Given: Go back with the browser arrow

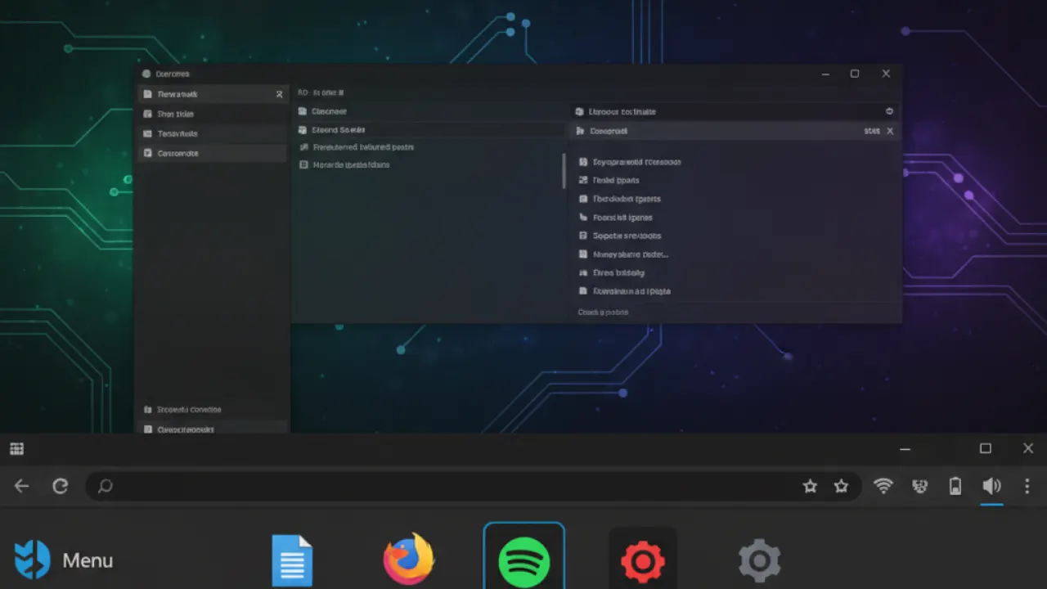Looking at the screenshot, I should pyautogui.click(x=21, y=486).
